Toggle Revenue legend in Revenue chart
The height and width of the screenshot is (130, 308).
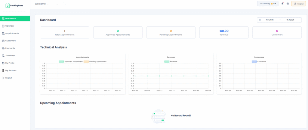(167, 61)
